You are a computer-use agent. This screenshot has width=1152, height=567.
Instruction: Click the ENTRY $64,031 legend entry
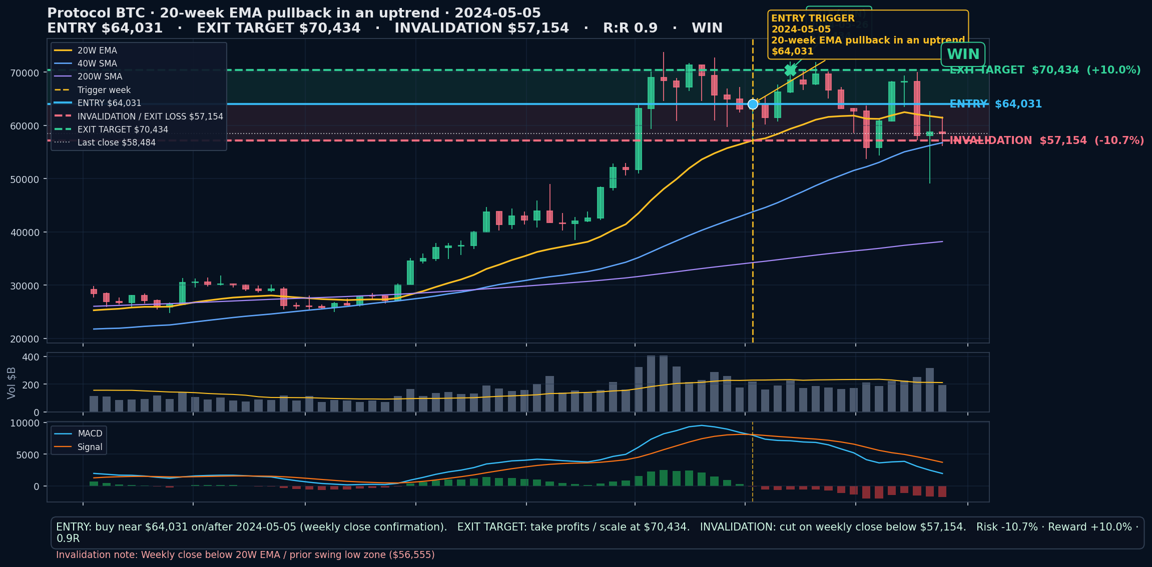coord(98,103)
